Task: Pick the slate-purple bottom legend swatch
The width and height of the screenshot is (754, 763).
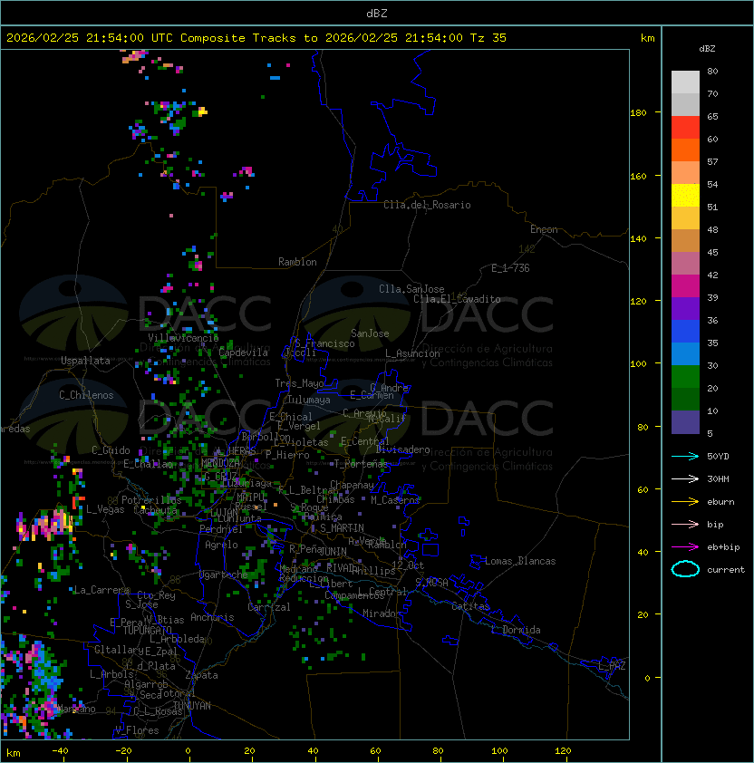Action: click(x=685, y=422)
